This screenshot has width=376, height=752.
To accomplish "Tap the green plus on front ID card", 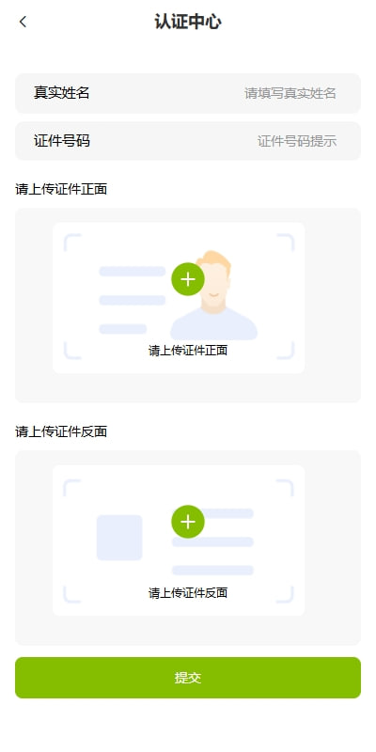I will 188,279.
